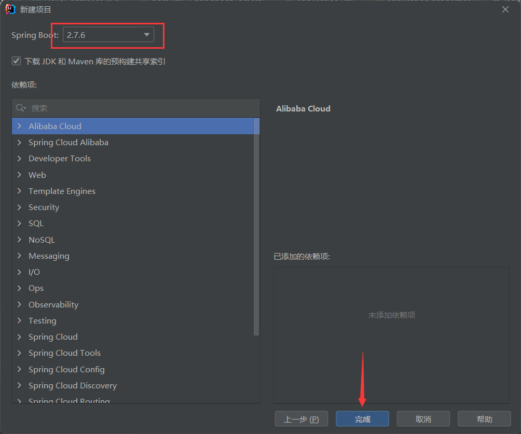Select the Template Engines row
521x434 pixels.
click(133, 191)
